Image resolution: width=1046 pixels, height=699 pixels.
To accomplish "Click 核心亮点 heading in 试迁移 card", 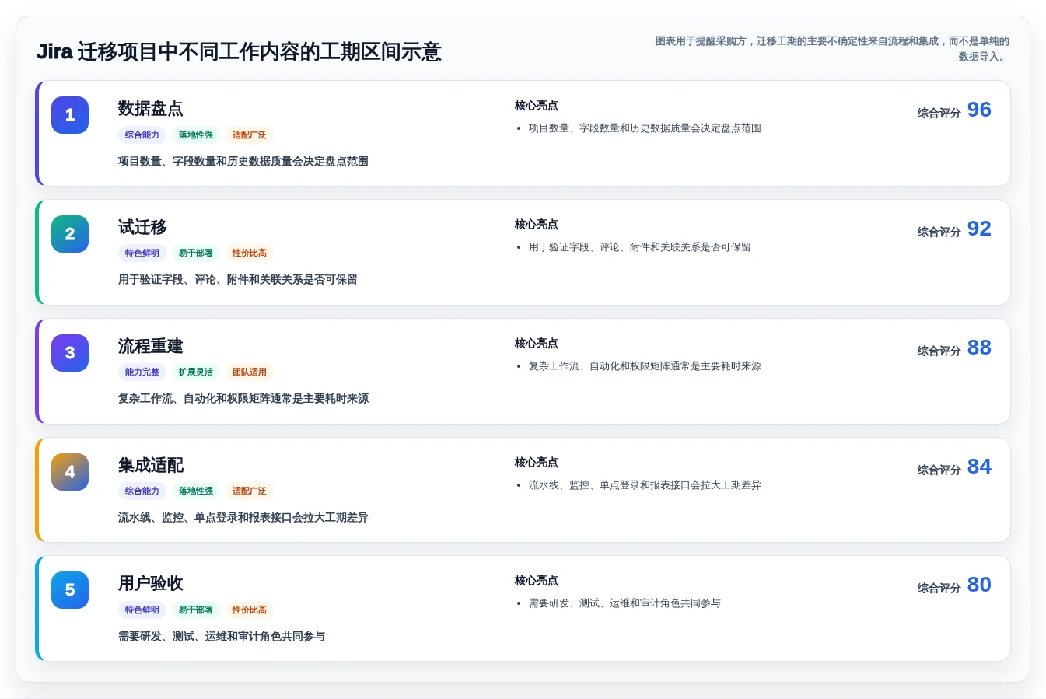I will coord(537,225).
